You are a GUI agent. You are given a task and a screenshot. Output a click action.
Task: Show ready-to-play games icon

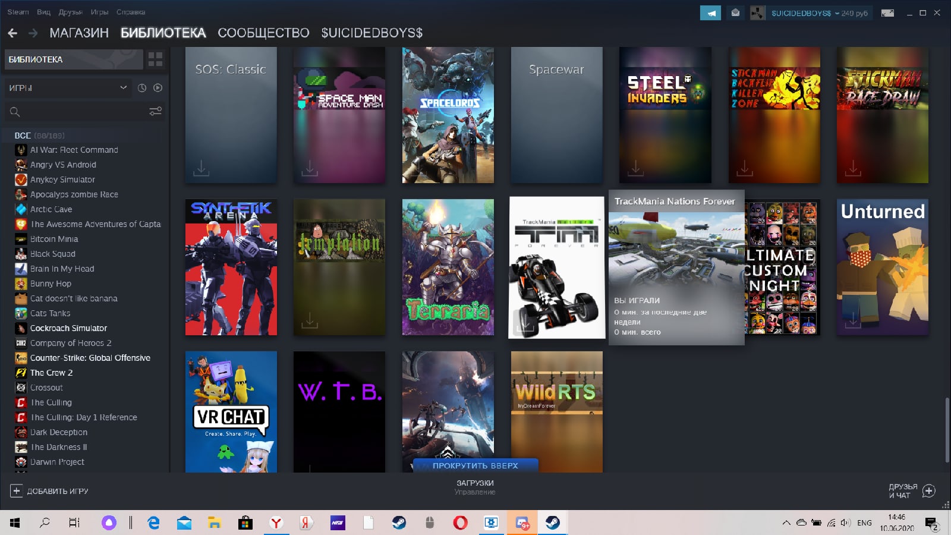pyautogui.click(x=158, y=87)
